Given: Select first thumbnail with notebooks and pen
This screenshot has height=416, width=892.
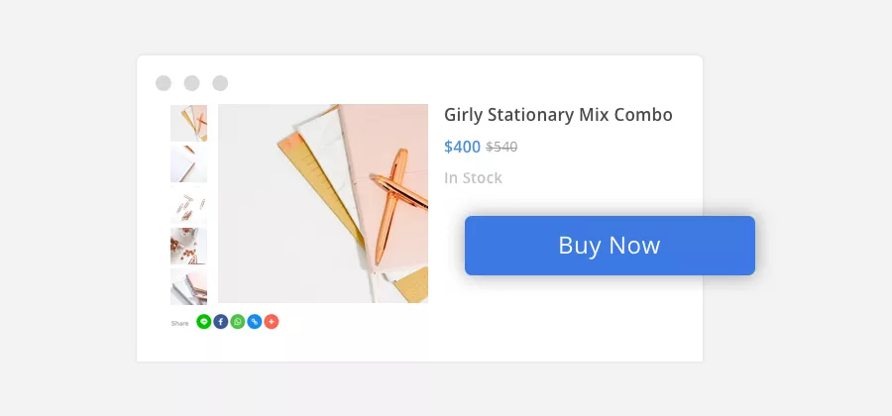Looking at the screenshot, I should coord(188,123).
